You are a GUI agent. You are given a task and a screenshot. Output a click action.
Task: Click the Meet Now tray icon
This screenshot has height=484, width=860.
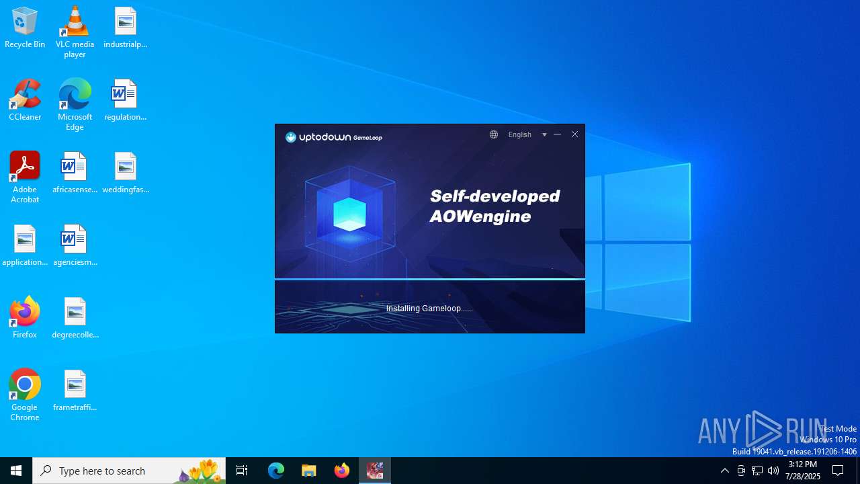pyautogui.click(x=741, y=471)
